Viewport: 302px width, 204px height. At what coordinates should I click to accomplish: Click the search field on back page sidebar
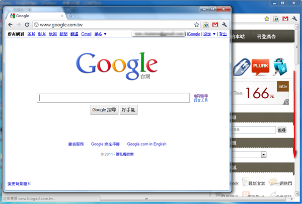(x=254, y=130)
